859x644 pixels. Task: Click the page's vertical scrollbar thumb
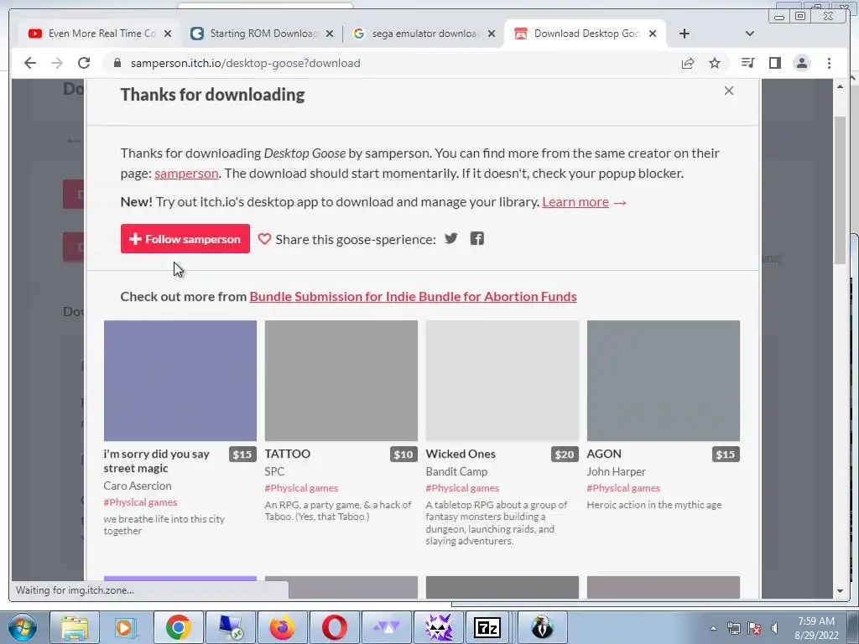[x=840, y=190]
